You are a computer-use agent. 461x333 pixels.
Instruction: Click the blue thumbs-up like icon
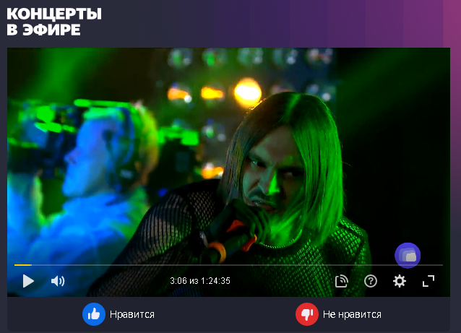click(x=94, y=314)
